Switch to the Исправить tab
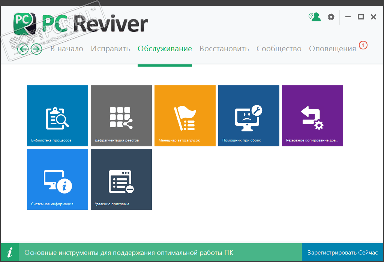This screenshot has width=384, height=262. tap(110, 49)
